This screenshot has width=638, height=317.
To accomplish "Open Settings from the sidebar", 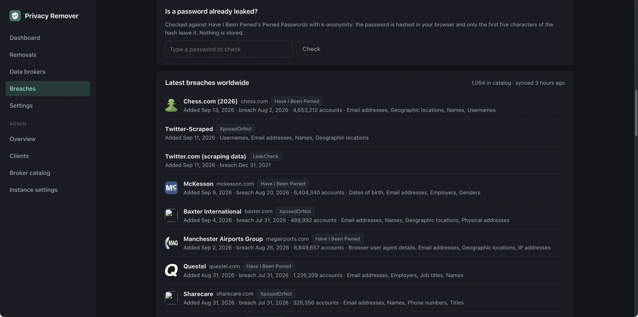I will [x=48, y=106].
